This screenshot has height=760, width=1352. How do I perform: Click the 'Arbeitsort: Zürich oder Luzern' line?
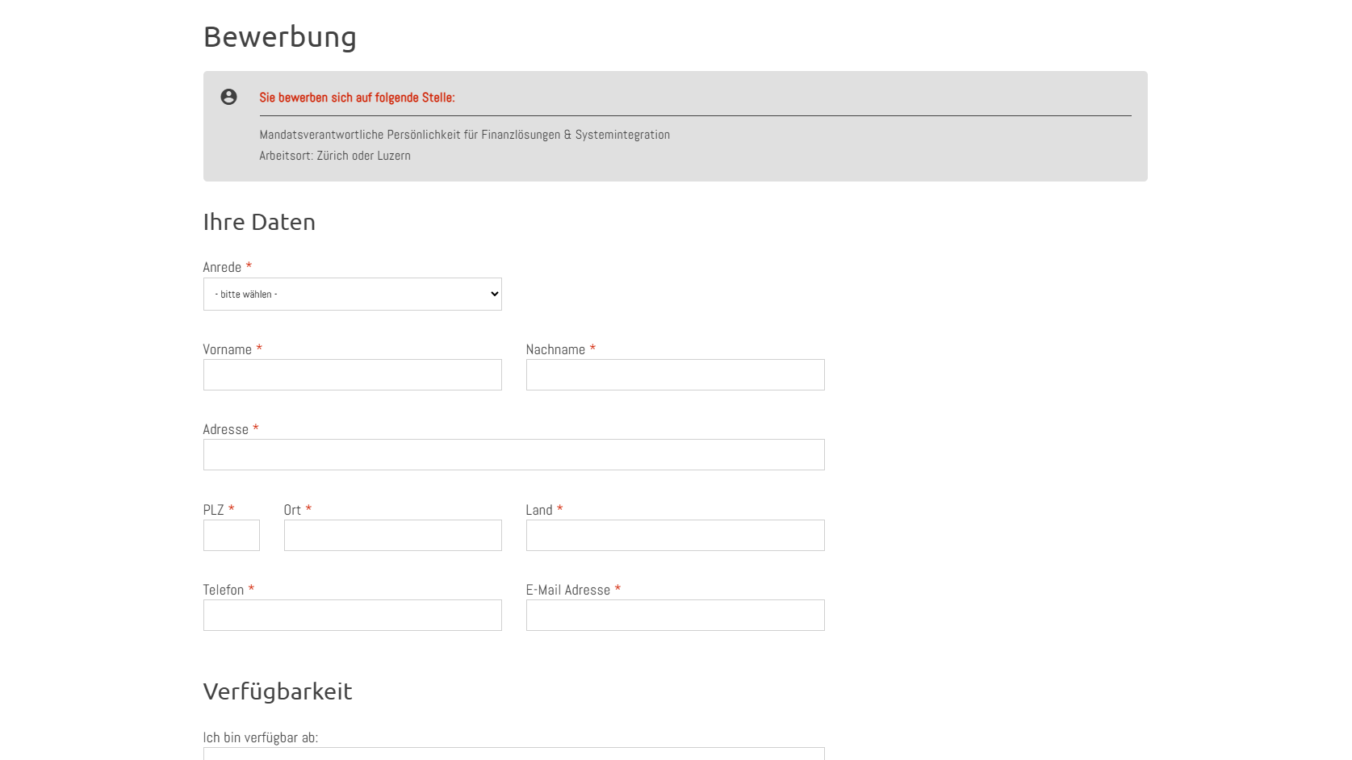click(335, 156)
